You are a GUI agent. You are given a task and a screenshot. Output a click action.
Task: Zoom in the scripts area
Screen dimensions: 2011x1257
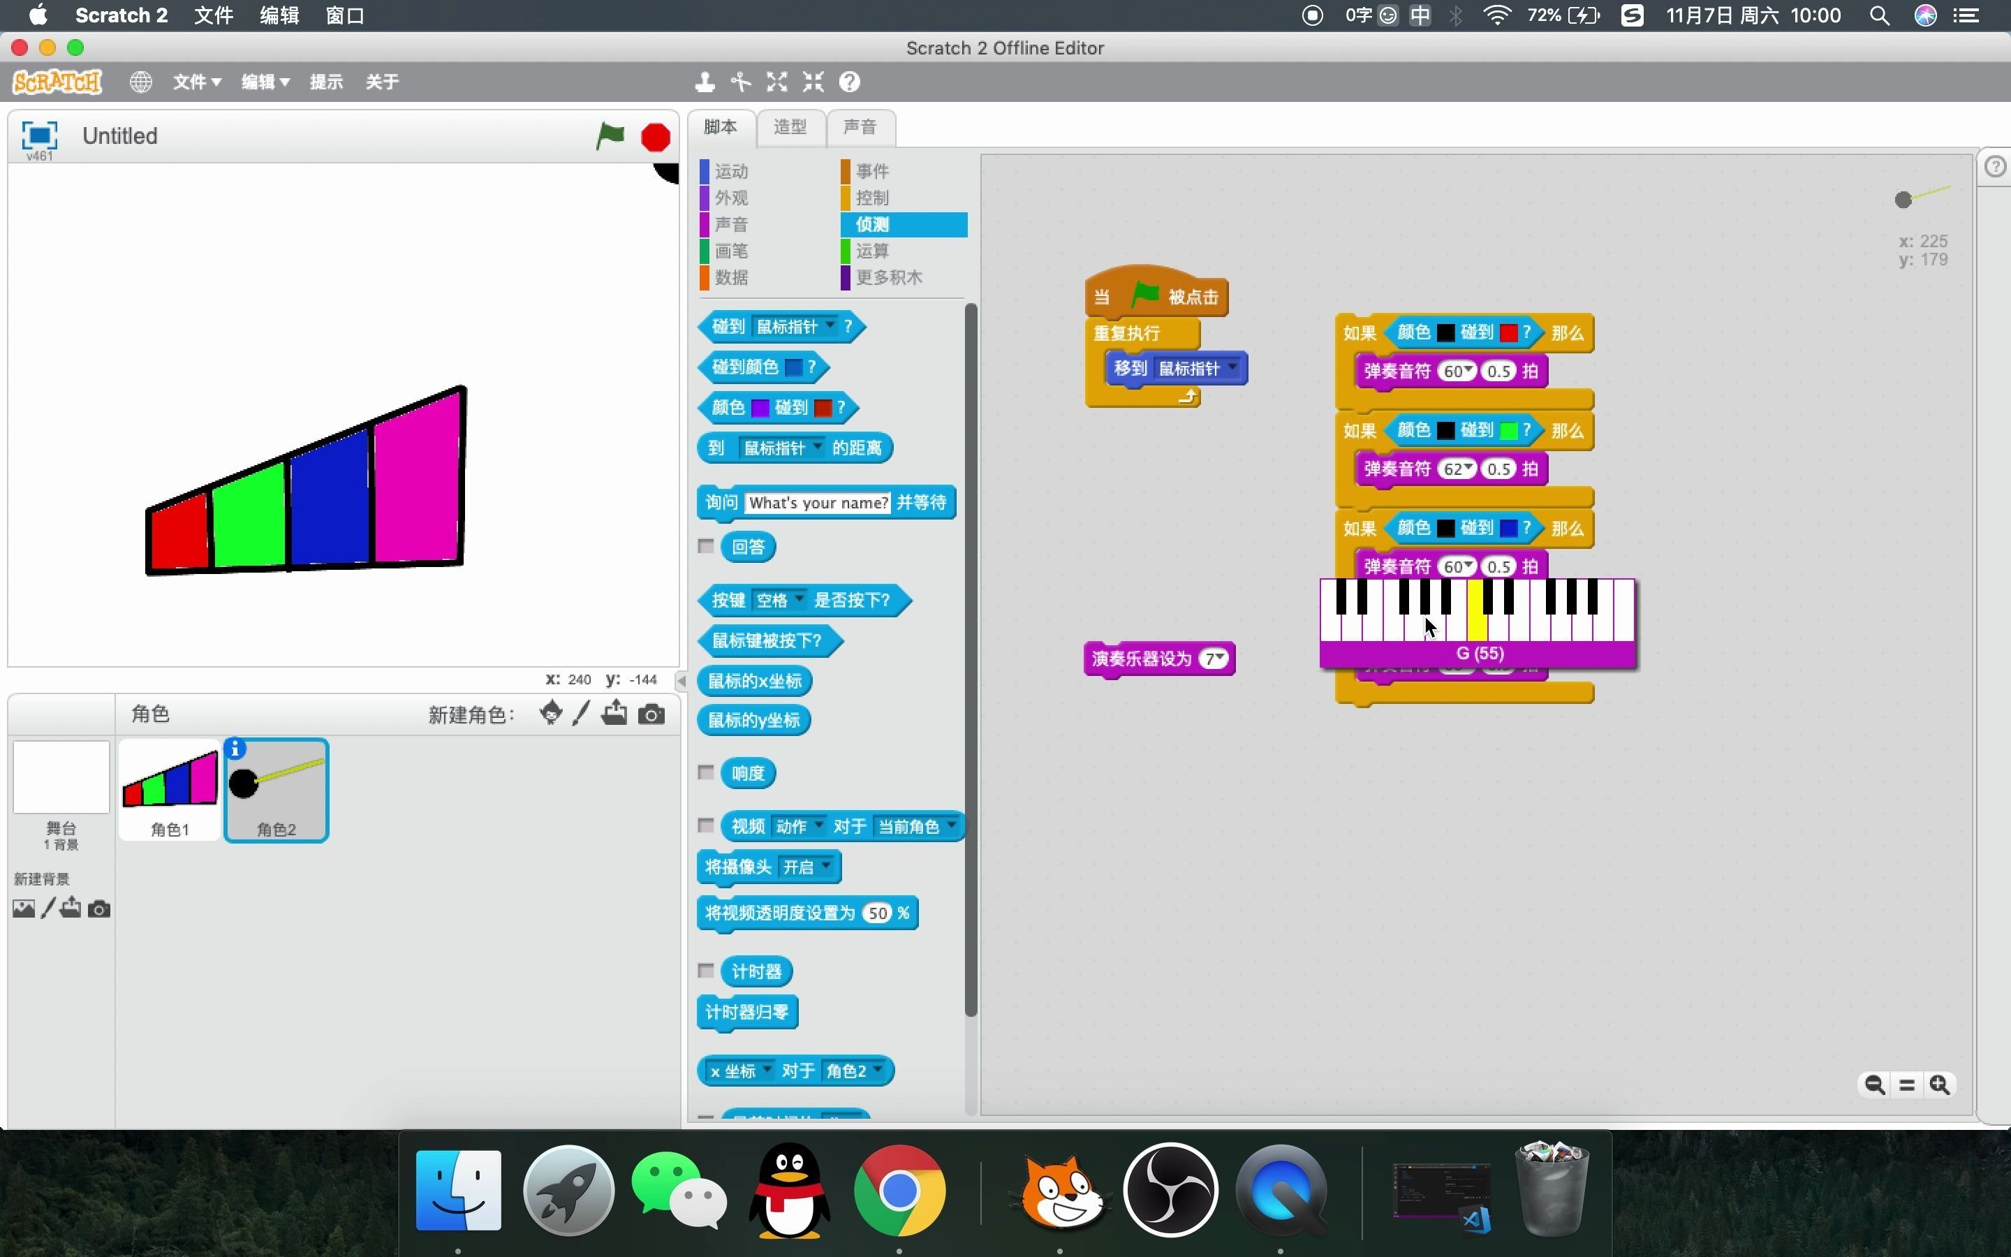click(1938, 1084)
